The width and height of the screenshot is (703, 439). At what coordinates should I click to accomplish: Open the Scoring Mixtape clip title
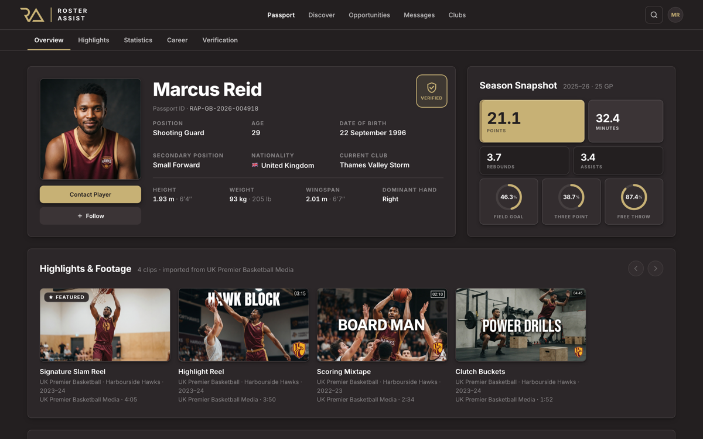tap(344, 372)
